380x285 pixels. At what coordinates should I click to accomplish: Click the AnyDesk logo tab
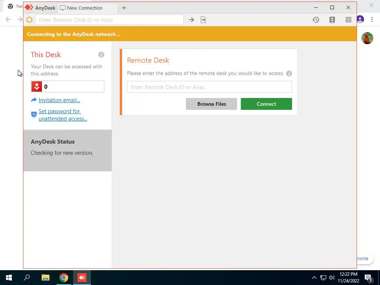(40, 8)
